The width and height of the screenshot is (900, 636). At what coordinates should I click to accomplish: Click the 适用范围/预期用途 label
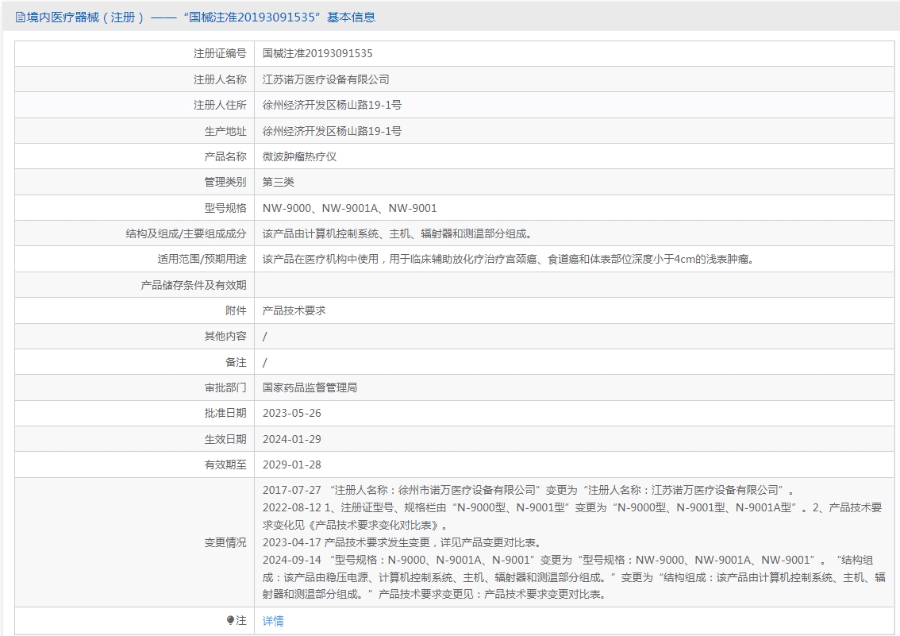click(x=202, y=259)
